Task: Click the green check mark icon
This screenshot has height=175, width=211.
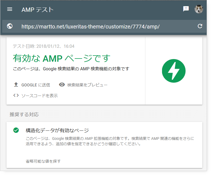Action: point(16,130)
